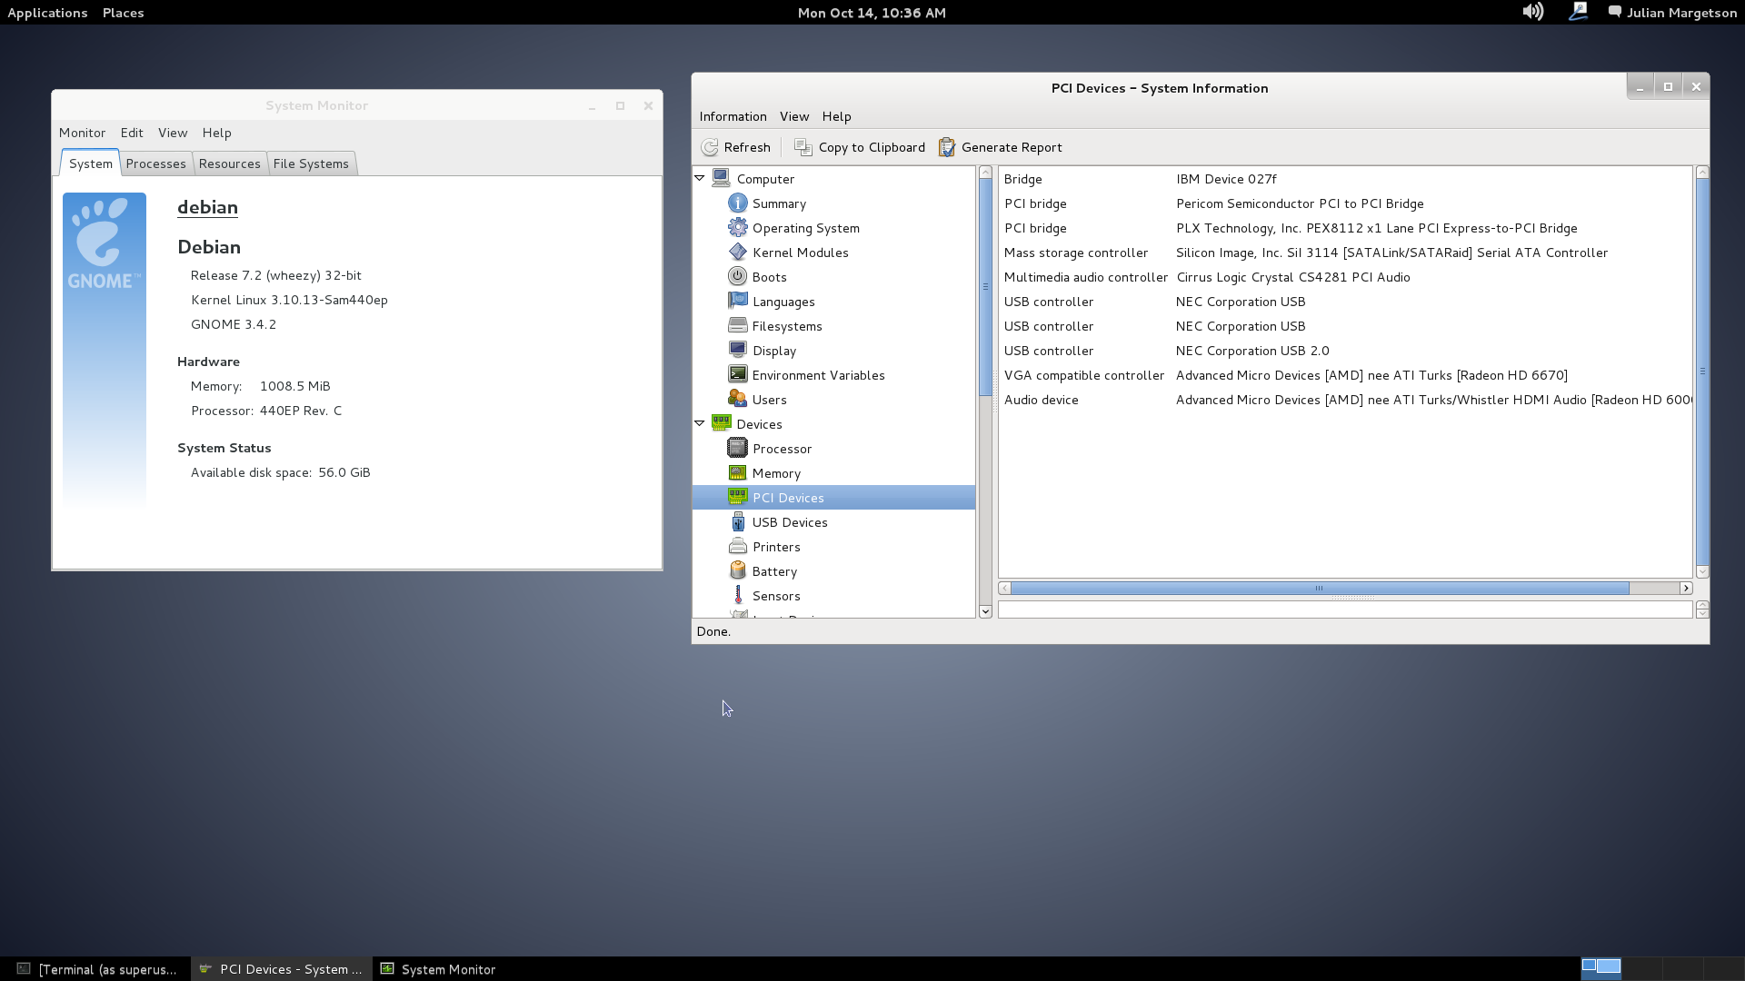1745x981 pixels.
Task: Select the Processor chip icon
Action: point(737,449)
